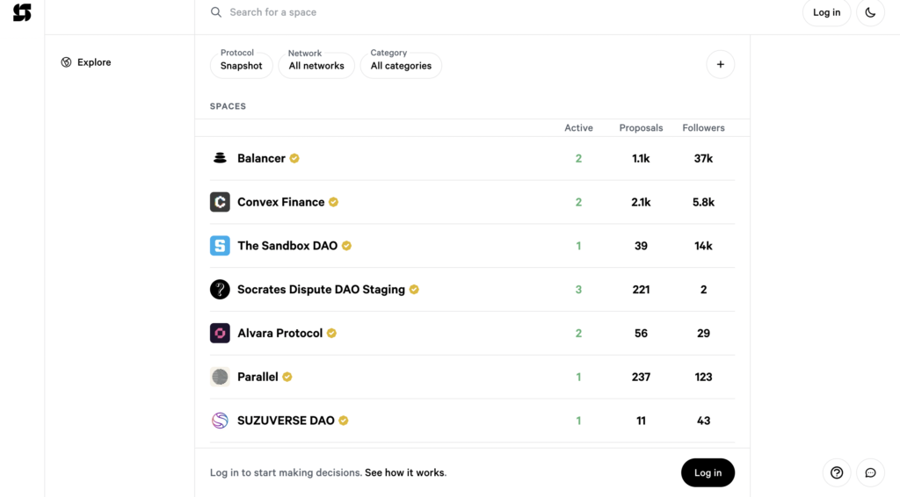Click the plus create space button
900x497 pixels.
tap(721, 64)
